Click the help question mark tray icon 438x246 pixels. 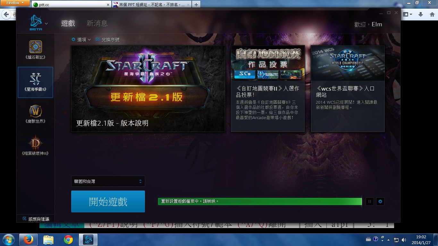point(376,239)
